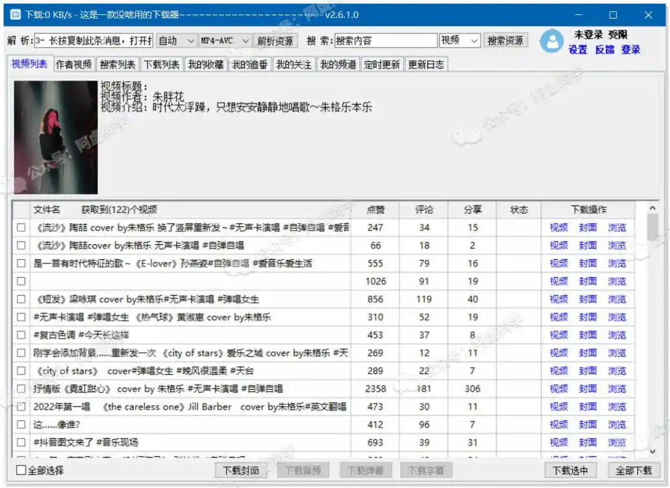Open the 视频 search type dropdown
The height and width of the screenshot is (488, 670).
point(460,40)
